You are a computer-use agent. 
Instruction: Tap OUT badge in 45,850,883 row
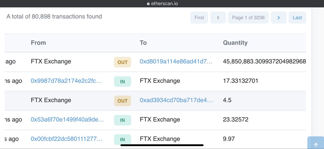(122, 62)
